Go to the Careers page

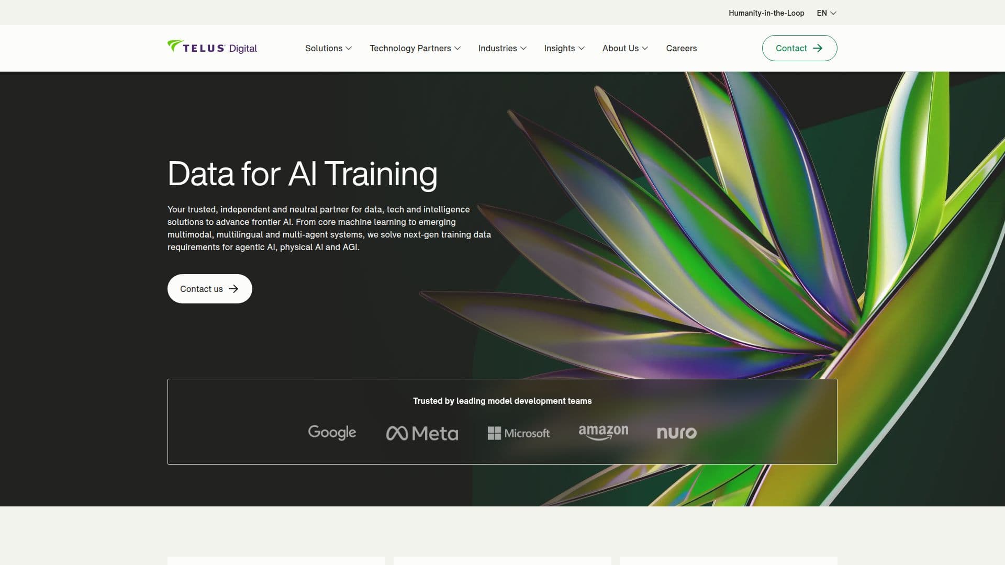click(681, 48)
